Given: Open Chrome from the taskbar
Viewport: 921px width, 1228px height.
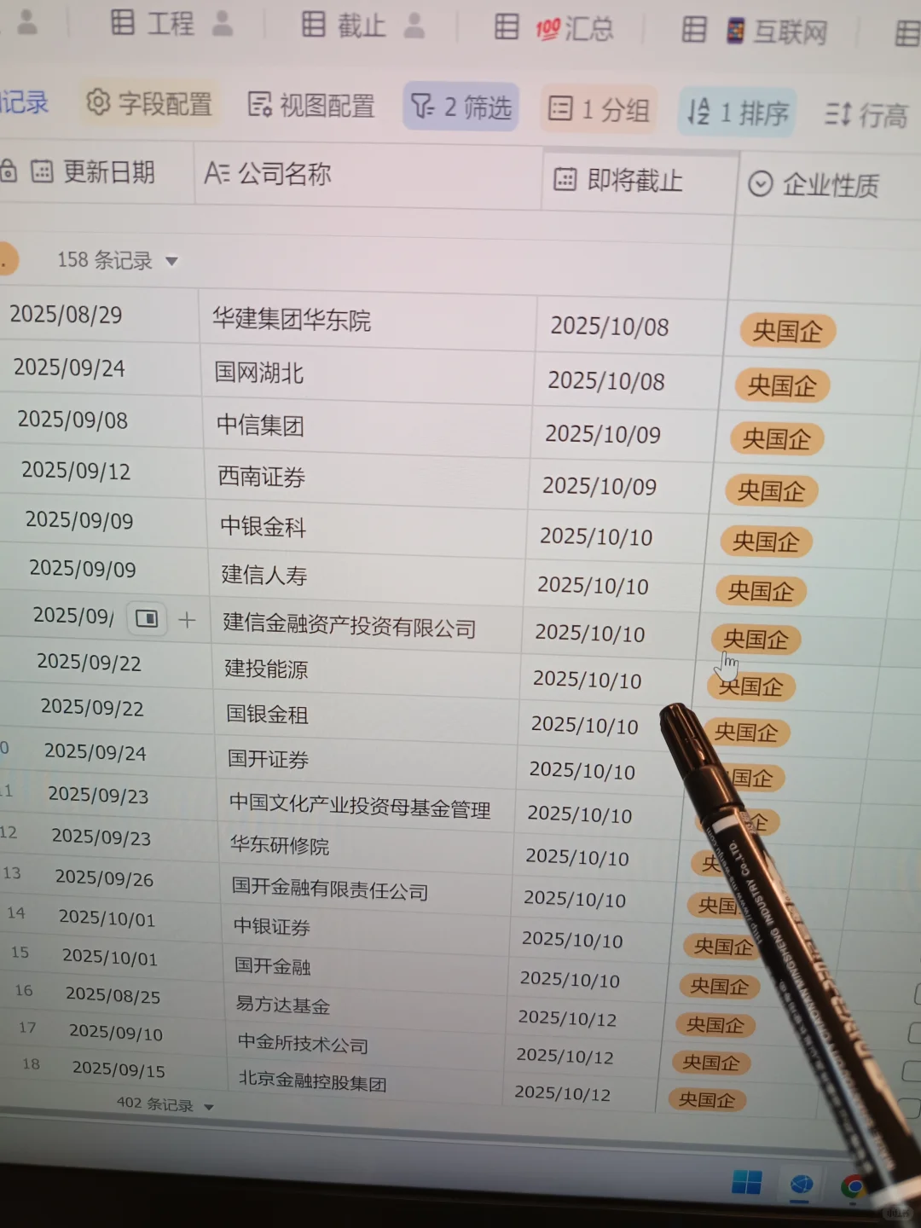Looking at the screenshot, I should (x=853, y=1186).
